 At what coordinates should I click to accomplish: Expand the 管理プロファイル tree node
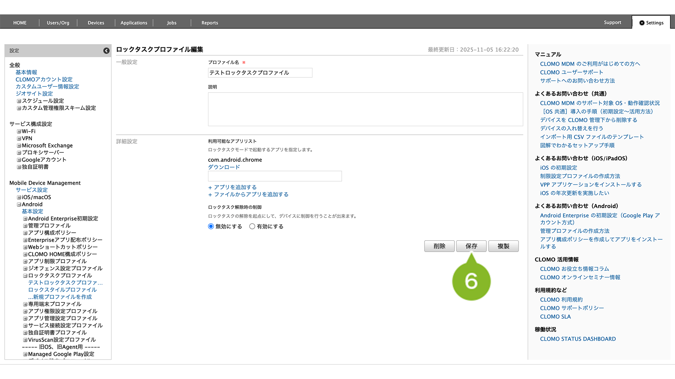tap(25, 226)
